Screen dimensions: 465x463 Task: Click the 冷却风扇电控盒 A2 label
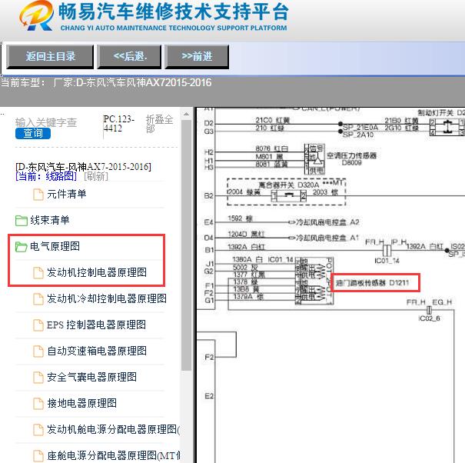click(x=327, y=222)
